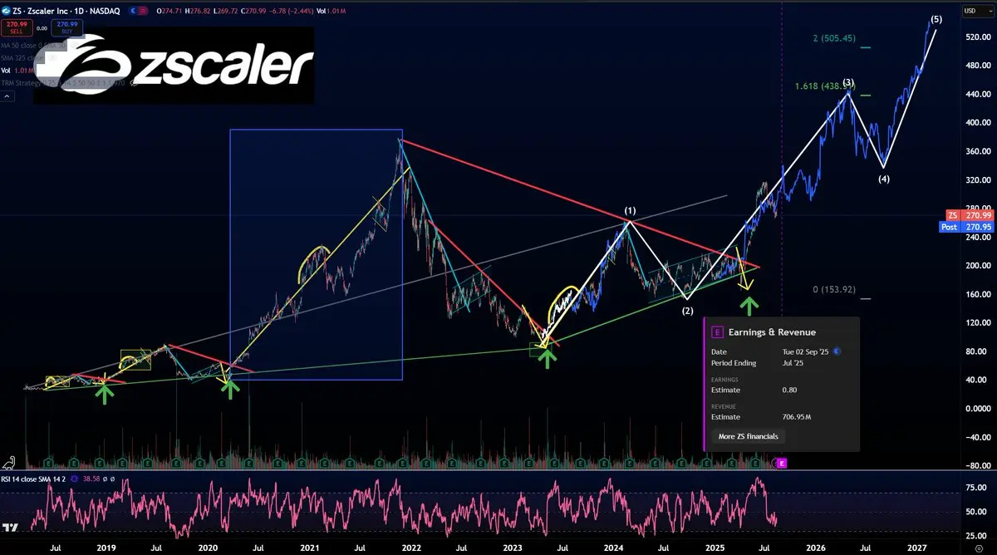Click the settings icon beside the TRM Strategy legend
Image resolution: width=997 pixels, height=555 pixels.
coord(134,82)
